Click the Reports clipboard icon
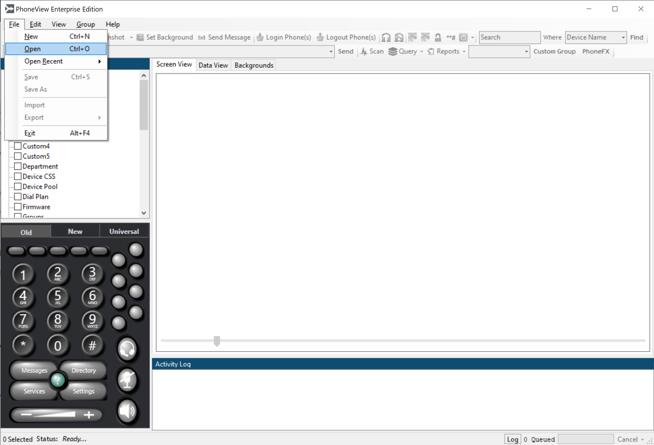Image resolution: width=654 pixels, height=445 pixels. (431, 51)
